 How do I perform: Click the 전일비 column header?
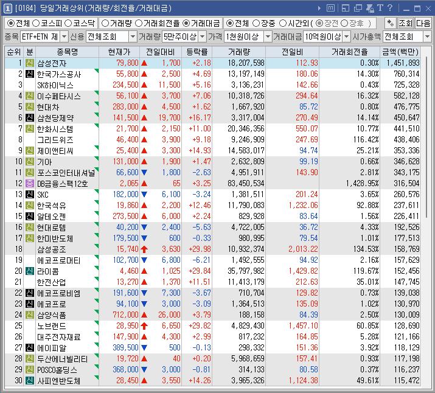tap(292, 52)
